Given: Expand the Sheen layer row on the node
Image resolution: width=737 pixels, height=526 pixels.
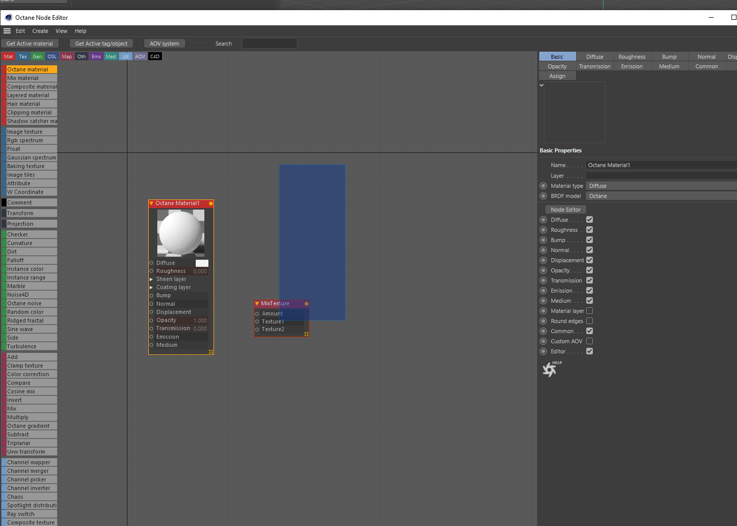Looking at the screenshot, I should point(151,279).
